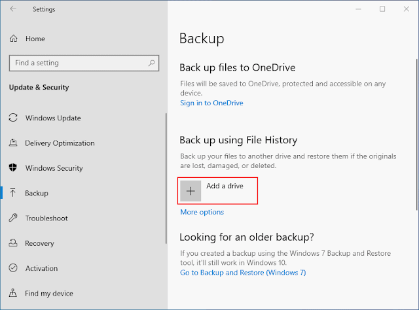Go to Backup and Restore (Windows 7)
Viewport: 419px width, 310px height.
243,273
